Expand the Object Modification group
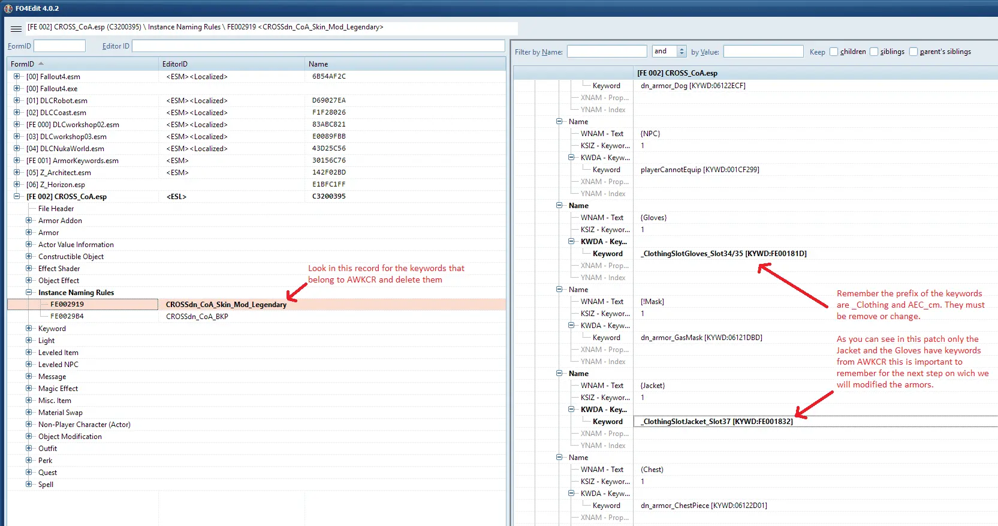The height and width of the screenshot is (526, 998). [x=29, y=436]
